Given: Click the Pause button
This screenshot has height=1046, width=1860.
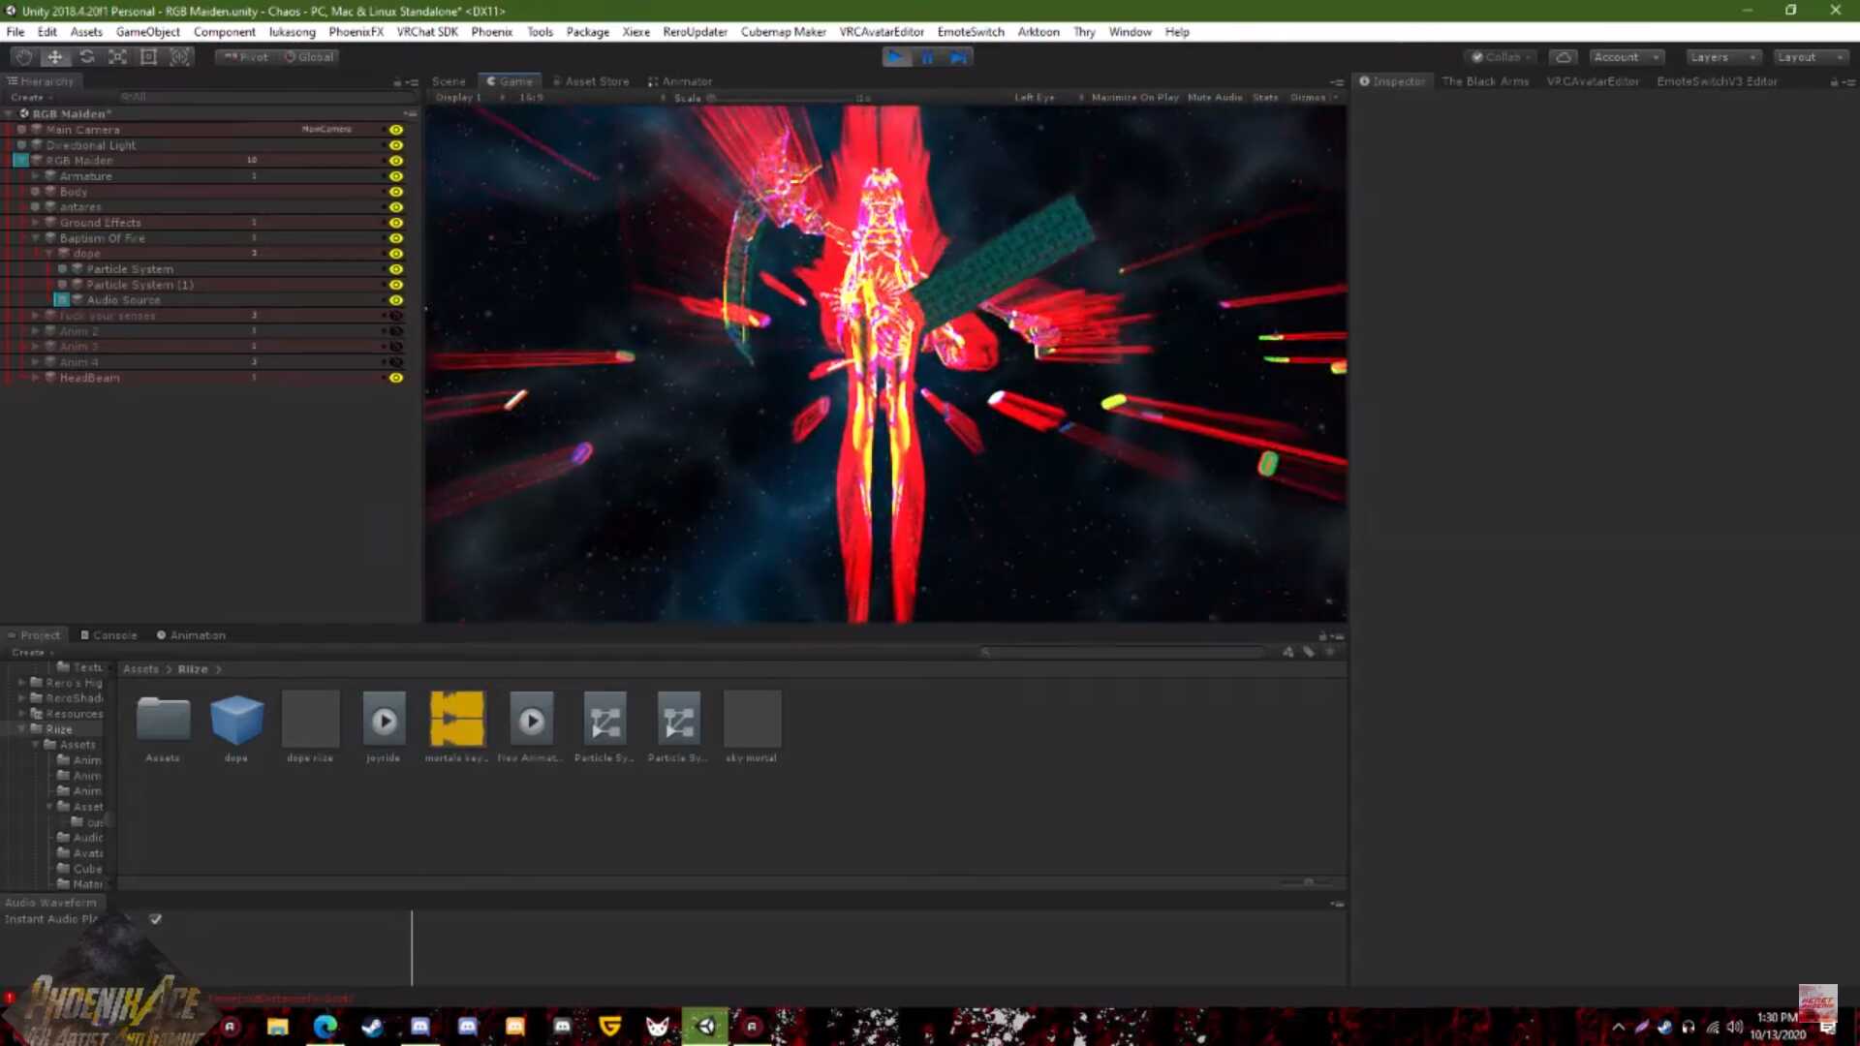Looking at the screenshot, I should point(927,57).
